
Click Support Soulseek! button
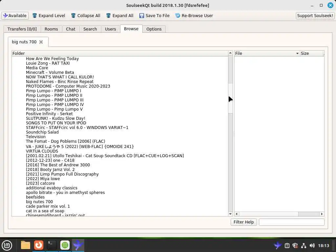coord(315,16)
